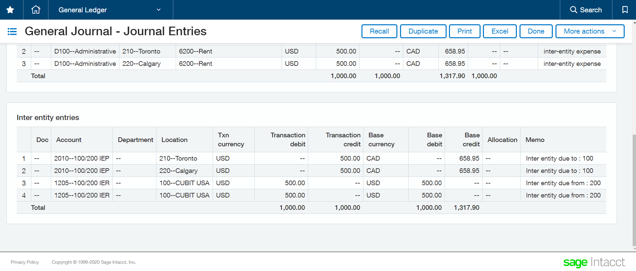The height and width of the screenshot is (271, 636).
Task: Go to the home page icon
Action: 36,10
